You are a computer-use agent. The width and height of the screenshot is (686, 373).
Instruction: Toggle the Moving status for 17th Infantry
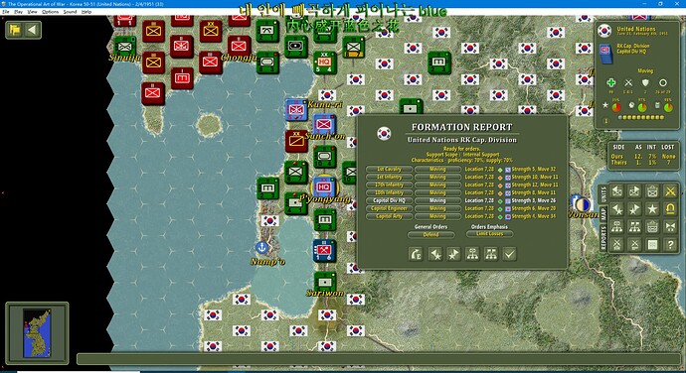click(437, 185)
